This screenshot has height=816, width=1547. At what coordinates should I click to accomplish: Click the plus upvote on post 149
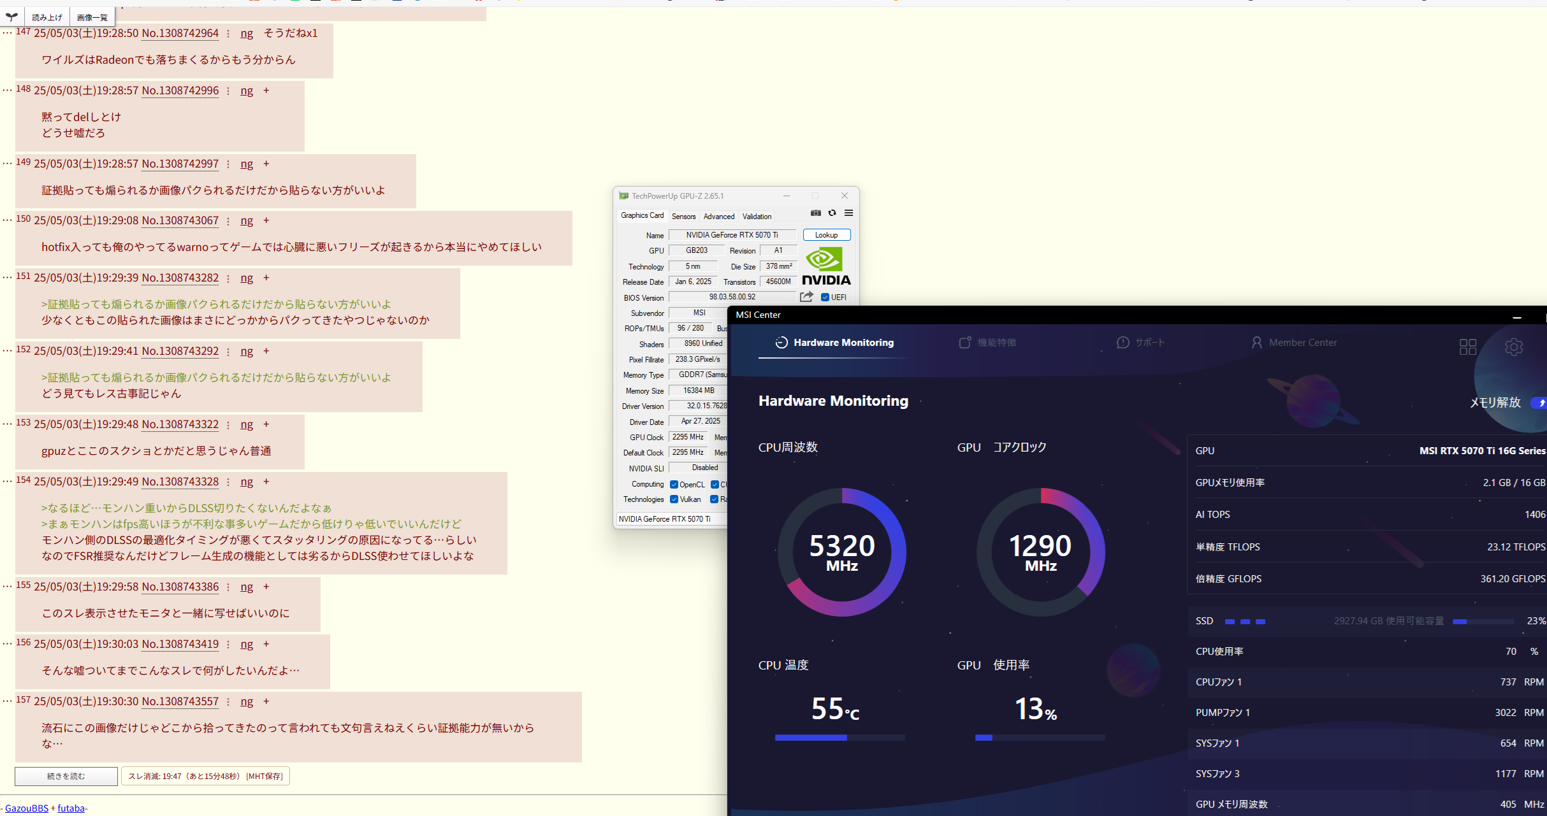point(266,164)
